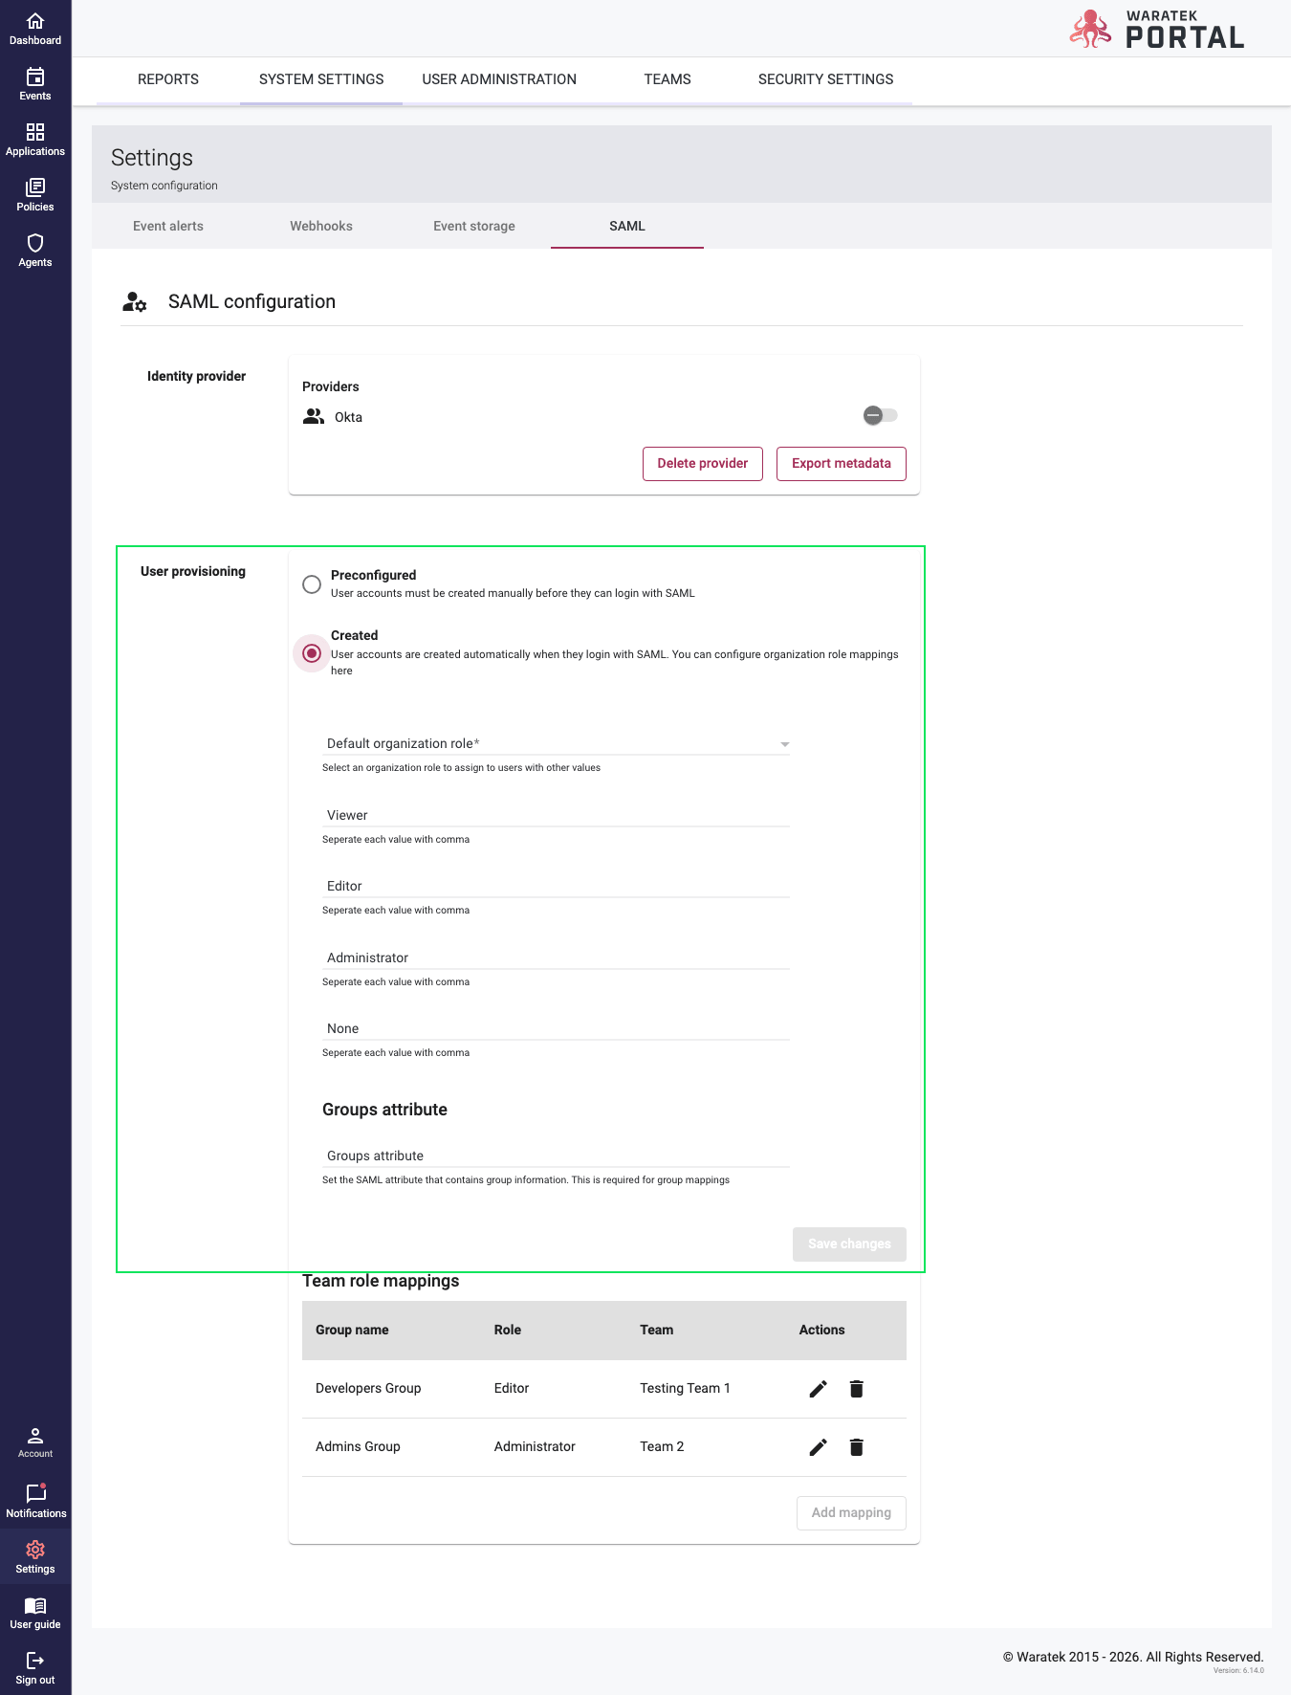The image size is (1291, 1695).
Task: Switch to Event storage sub-tab
Action: [474, 226]
